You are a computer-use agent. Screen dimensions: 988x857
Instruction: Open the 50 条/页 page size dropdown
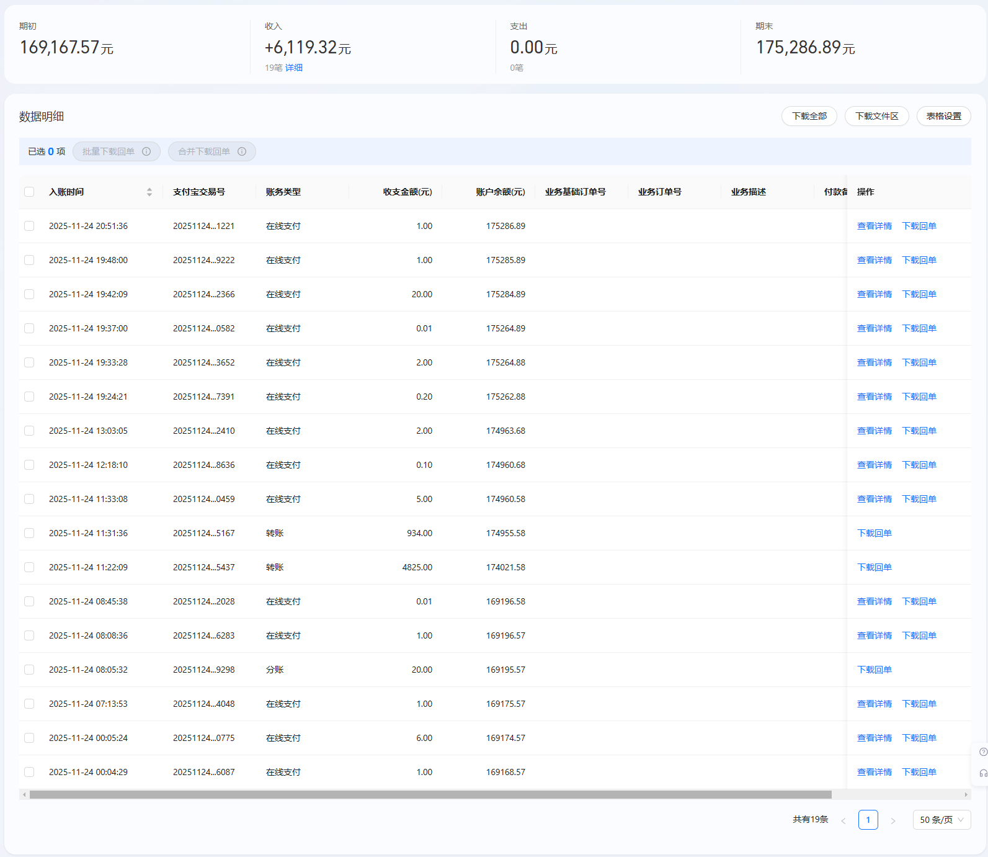(941, 820)
